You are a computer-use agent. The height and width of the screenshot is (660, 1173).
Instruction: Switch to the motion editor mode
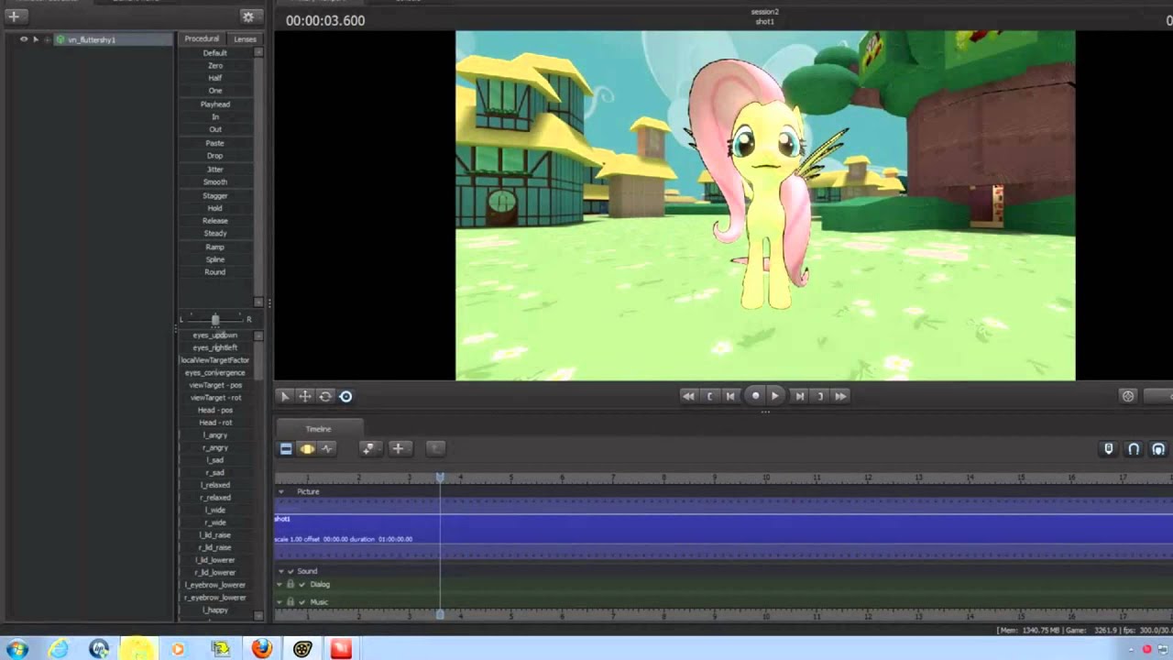307,448
